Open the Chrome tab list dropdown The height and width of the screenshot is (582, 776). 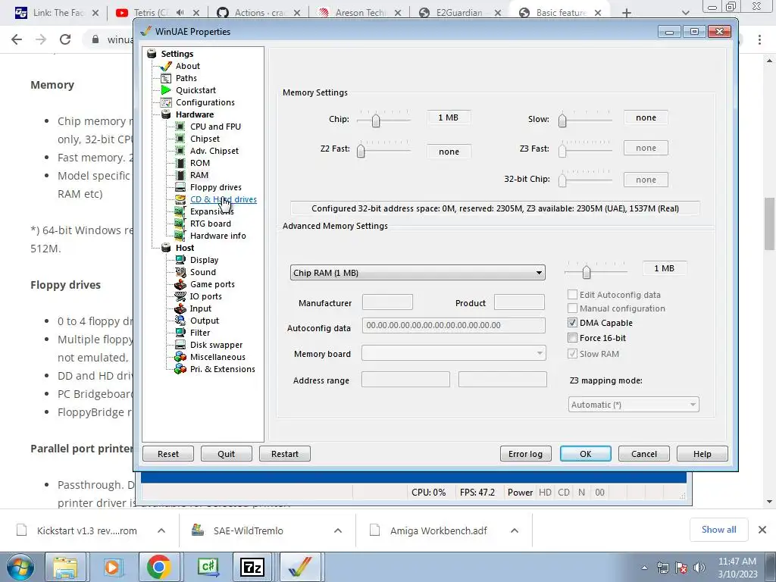tap(685, 13)
